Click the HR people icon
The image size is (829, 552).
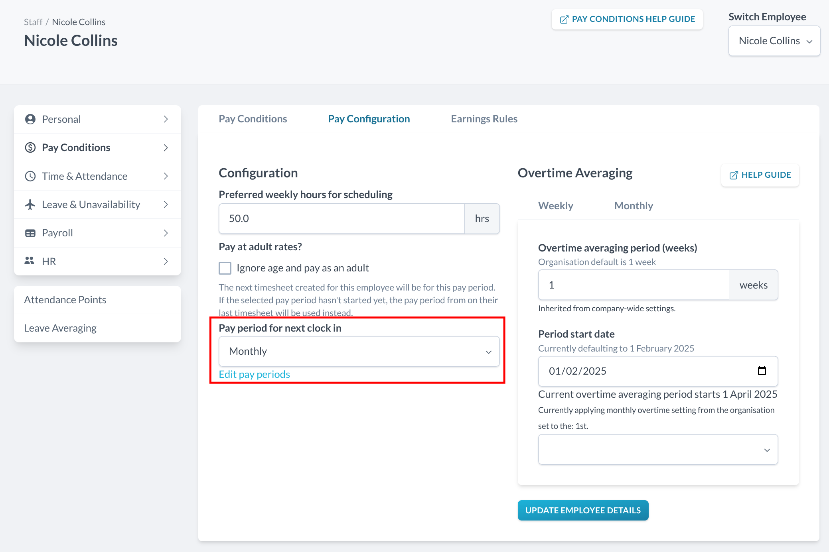[30, 261]
